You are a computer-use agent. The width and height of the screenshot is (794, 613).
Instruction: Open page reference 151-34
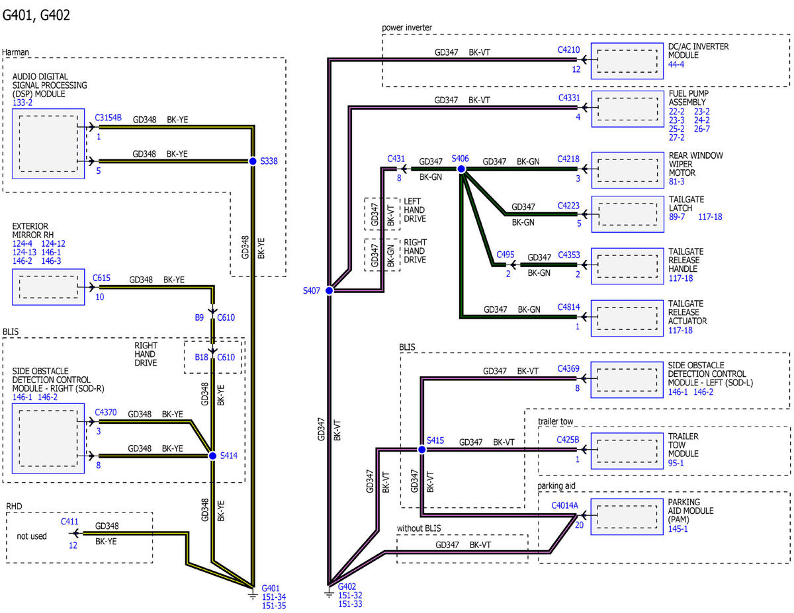click(274, 596)
